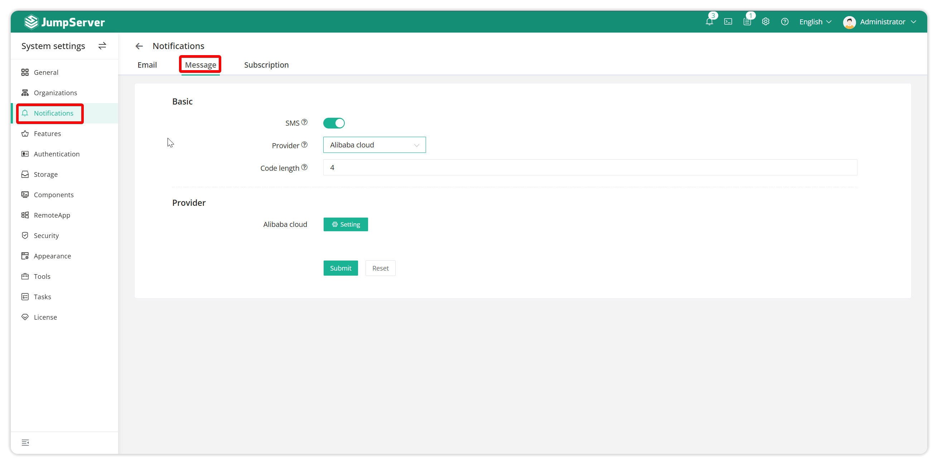Switch to the Message tab
938x461 pixels.
200,65
